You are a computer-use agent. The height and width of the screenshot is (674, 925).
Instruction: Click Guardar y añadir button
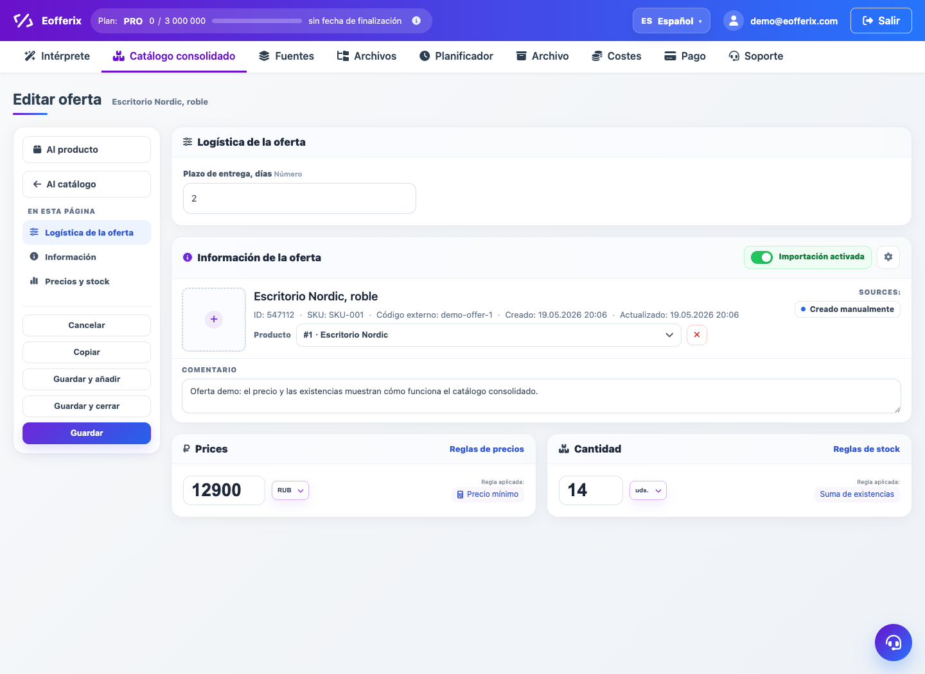pos(87,379)
